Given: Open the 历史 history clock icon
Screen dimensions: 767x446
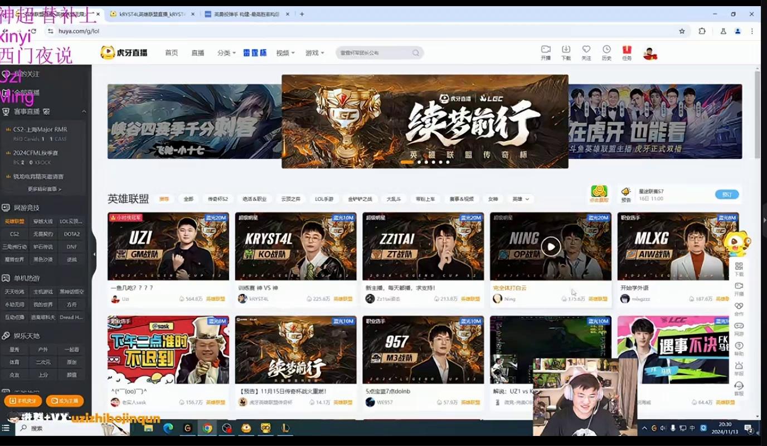Looking at the screenshot, I should (606, 52).
